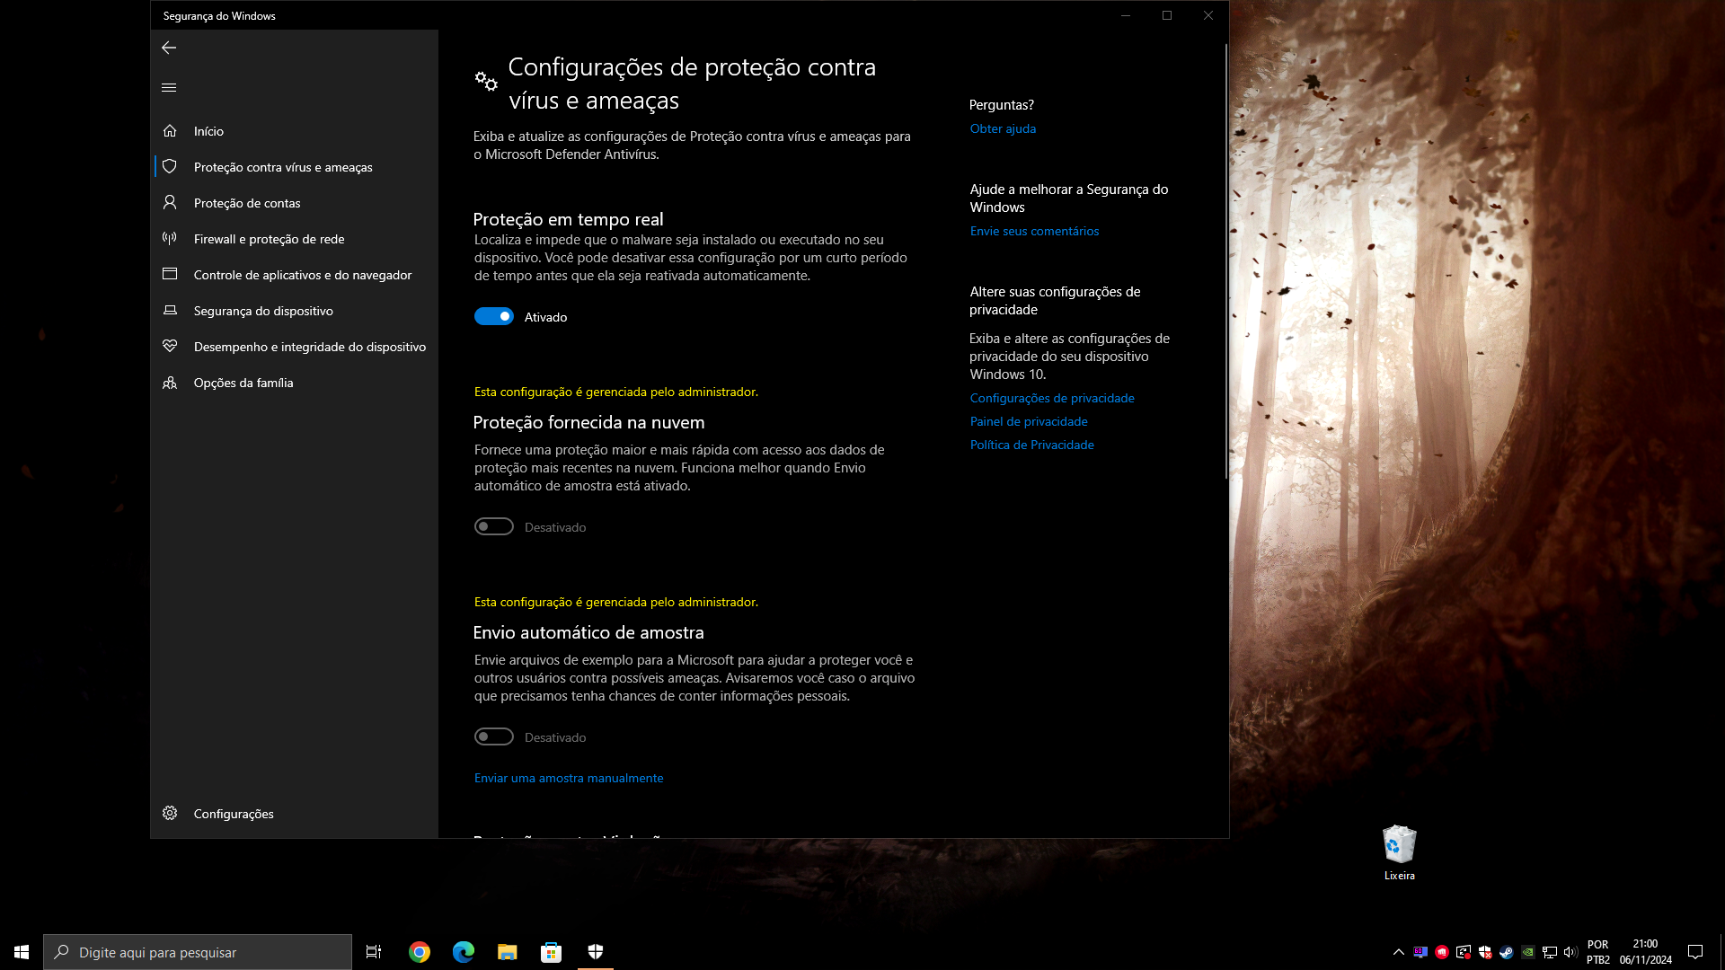This screenshot has width=1725, height=970.
Task: Click the network tray icon
Action: point(1550,952)
